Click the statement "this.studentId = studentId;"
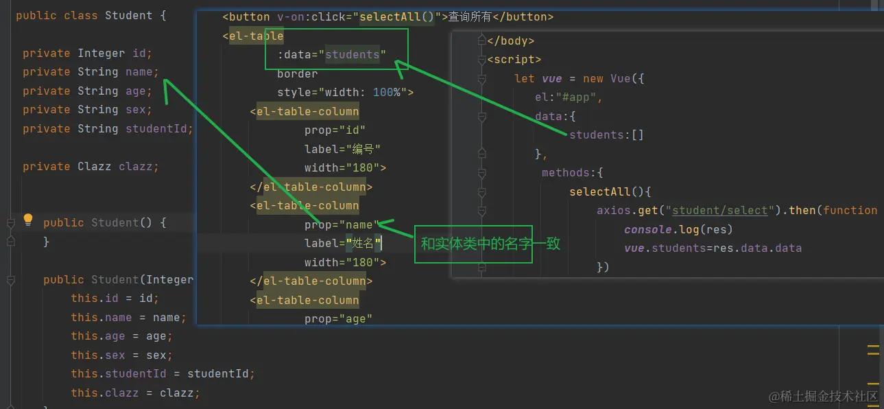884x409 pixels. pyautogui.click(x=163, y=374)
